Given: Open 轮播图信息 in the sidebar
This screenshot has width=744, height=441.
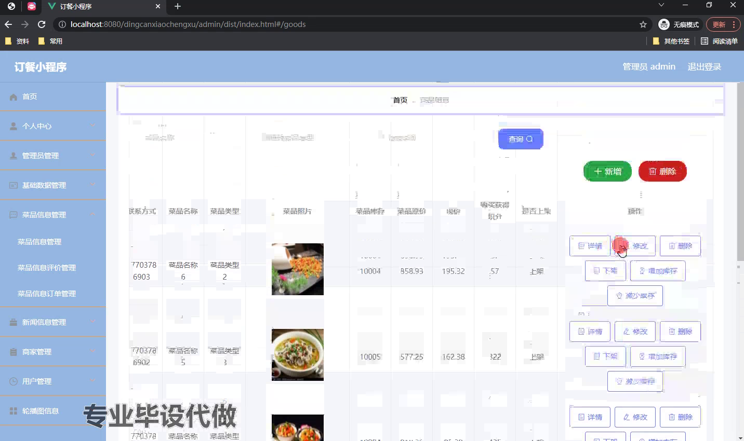Looking at the screenshot, I should (x=53, y=411).
